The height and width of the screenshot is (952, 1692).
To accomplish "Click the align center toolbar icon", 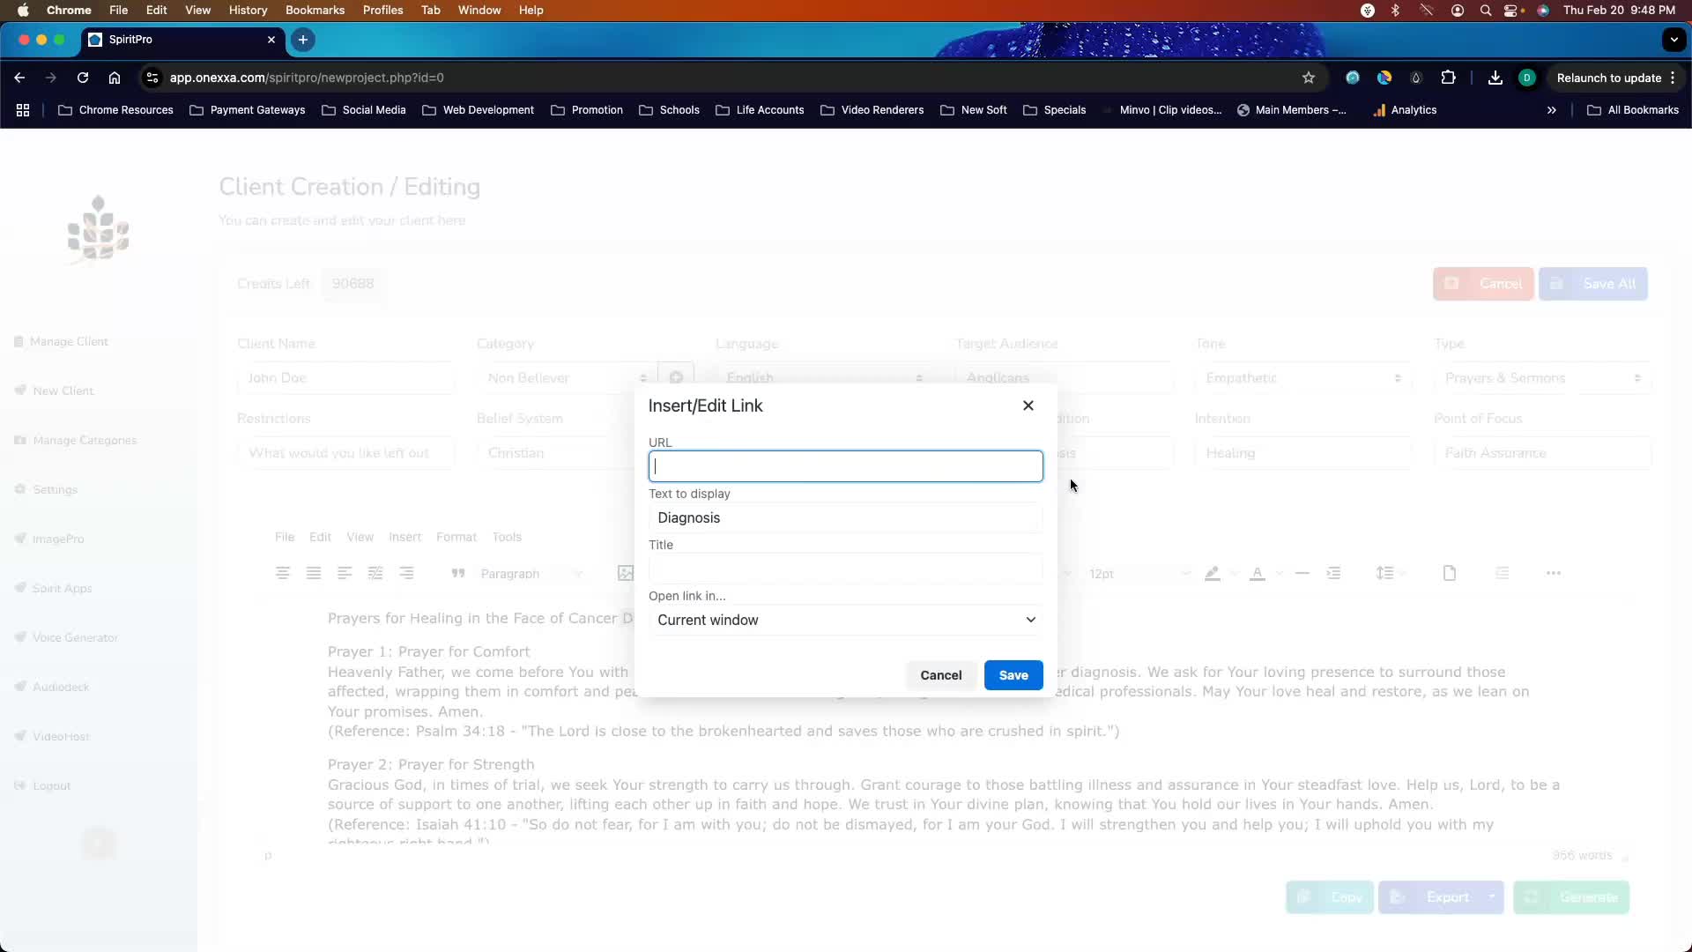I will 283,573.
